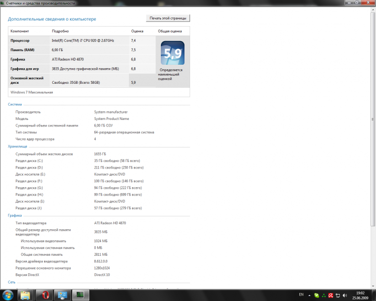This screenshot has height=301, width=376.
Task: Open the Opera browser taskbar icon
Action: pos(45,295)
